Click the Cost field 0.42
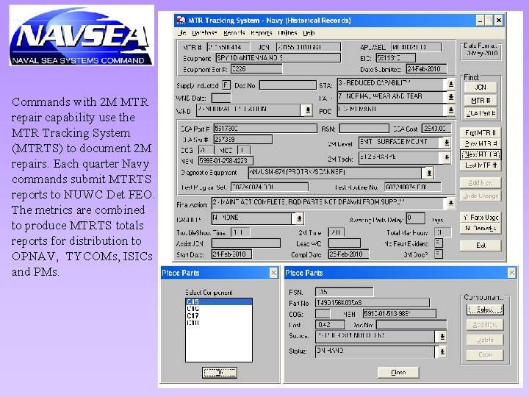 [x=330, y=325]
